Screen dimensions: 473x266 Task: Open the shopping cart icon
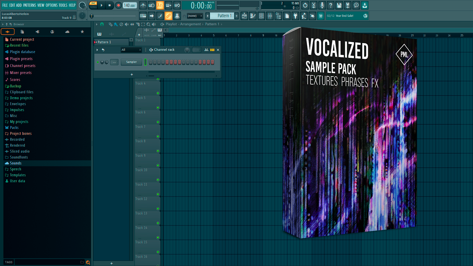(x=321, y=16)
